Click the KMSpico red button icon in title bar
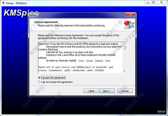This screenshot has height=116, width=168. pyautogui.click(x=4, y=3)
